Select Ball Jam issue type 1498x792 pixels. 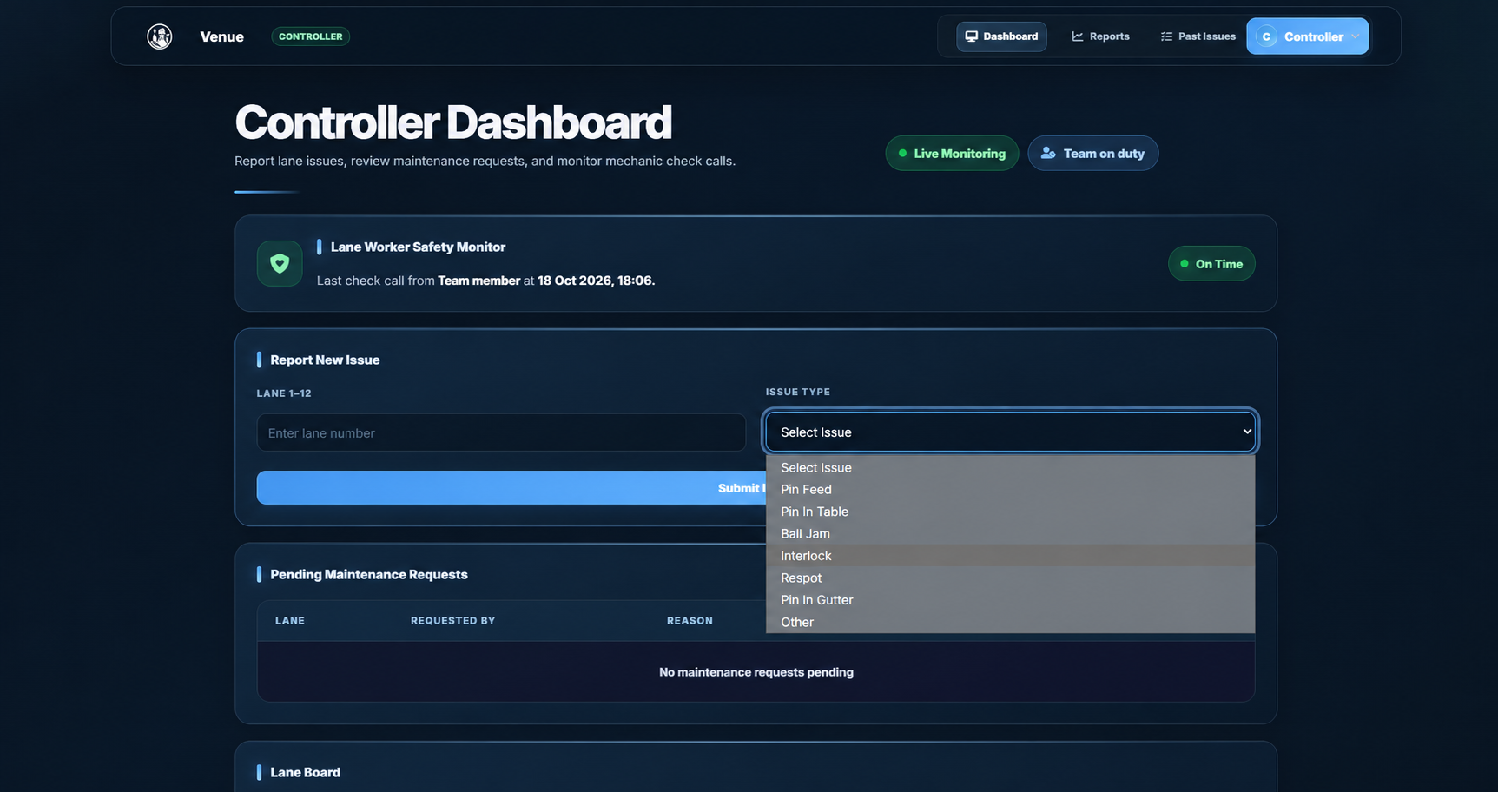click(1011, 534)
